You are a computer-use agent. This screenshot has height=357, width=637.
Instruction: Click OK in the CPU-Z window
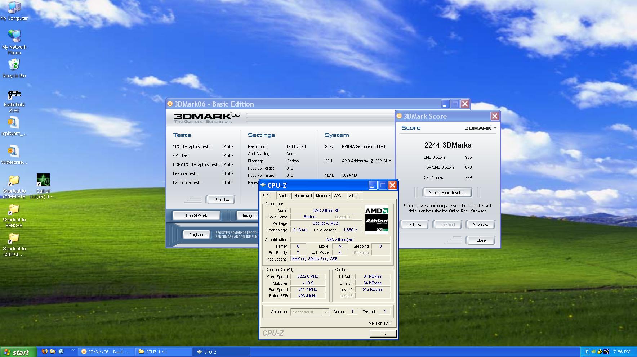[x=383, y=334]
